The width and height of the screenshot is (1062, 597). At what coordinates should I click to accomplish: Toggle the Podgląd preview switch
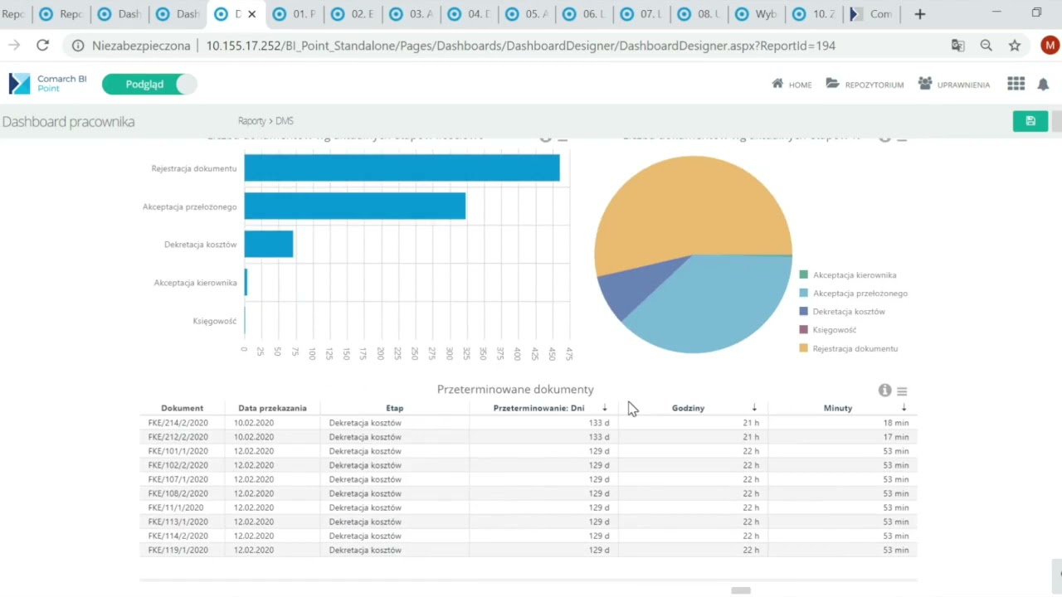tap(149, 84)
